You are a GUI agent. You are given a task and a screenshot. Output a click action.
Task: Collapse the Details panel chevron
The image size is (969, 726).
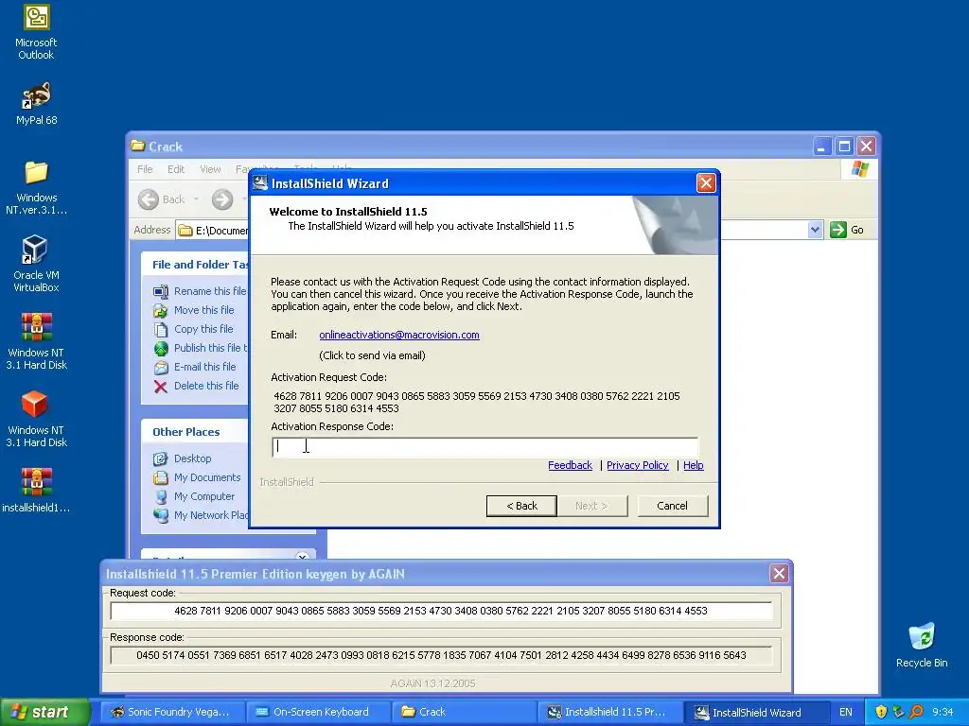click(302, 556)
